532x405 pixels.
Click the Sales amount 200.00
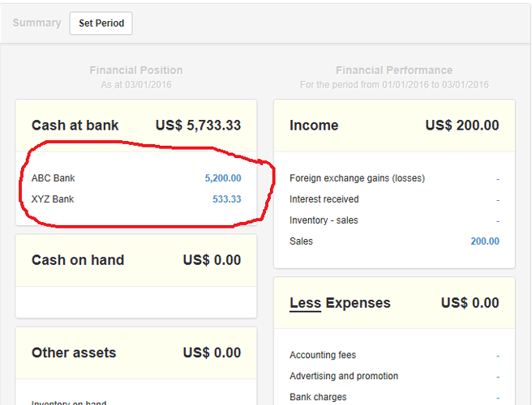(485, 241)
